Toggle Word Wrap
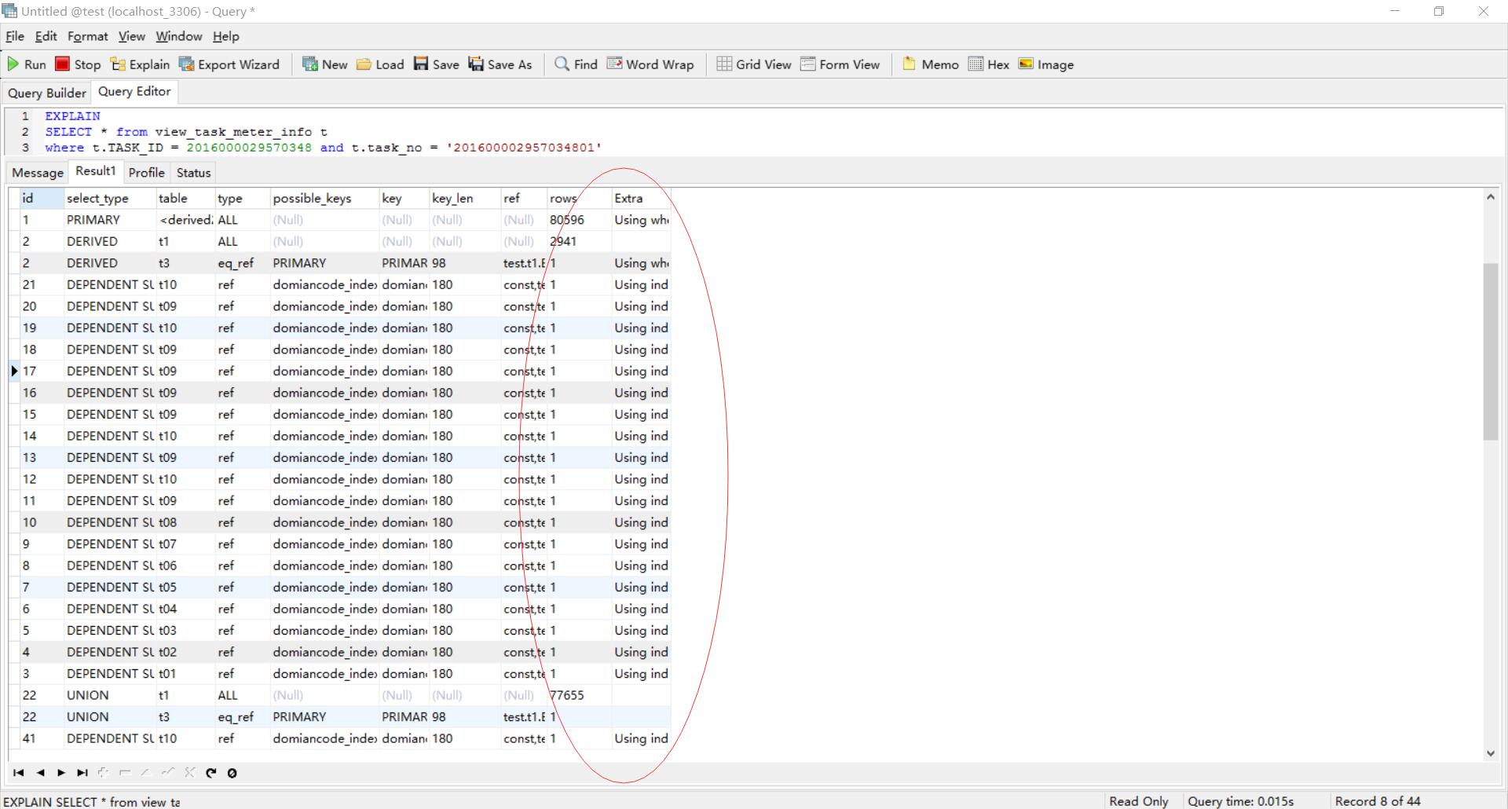1508x809 pixels. (650, 64)
